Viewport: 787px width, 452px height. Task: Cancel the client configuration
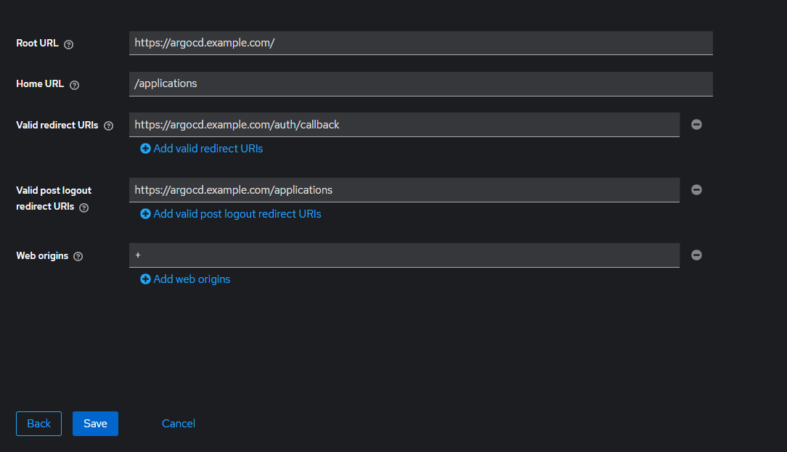tap(179, 424)
